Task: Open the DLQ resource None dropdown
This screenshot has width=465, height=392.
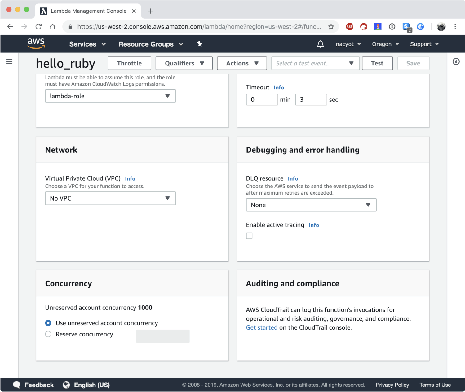Action: coord(311,205)
